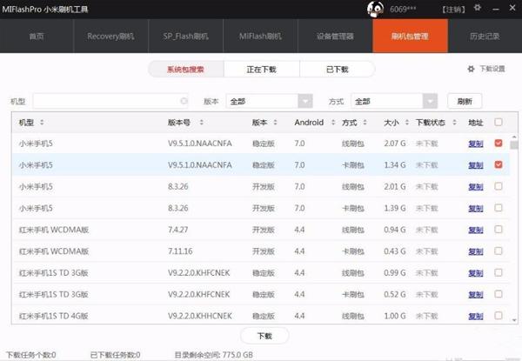Check 红米手机 WCDMA版 0.94 G checkbox
Image resolution: width=522 pixels, height=361 pixels.
[x=499, y=230]
